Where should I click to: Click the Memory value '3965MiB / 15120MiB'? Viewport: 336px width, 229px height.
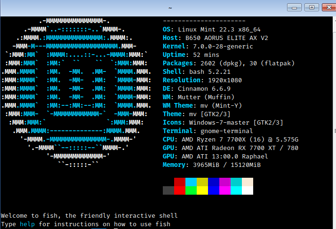(227, 165)
